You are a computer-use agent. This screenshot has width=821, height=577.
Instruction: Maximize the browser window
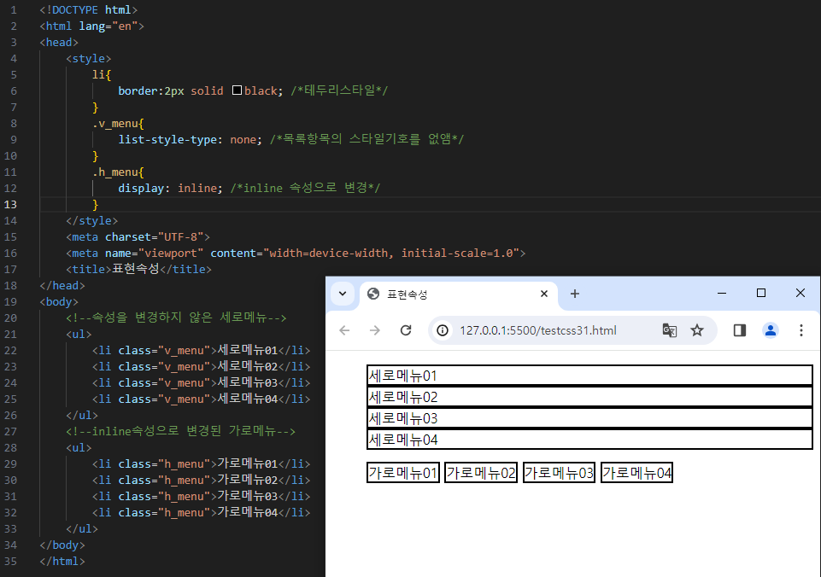click(761, 293)
